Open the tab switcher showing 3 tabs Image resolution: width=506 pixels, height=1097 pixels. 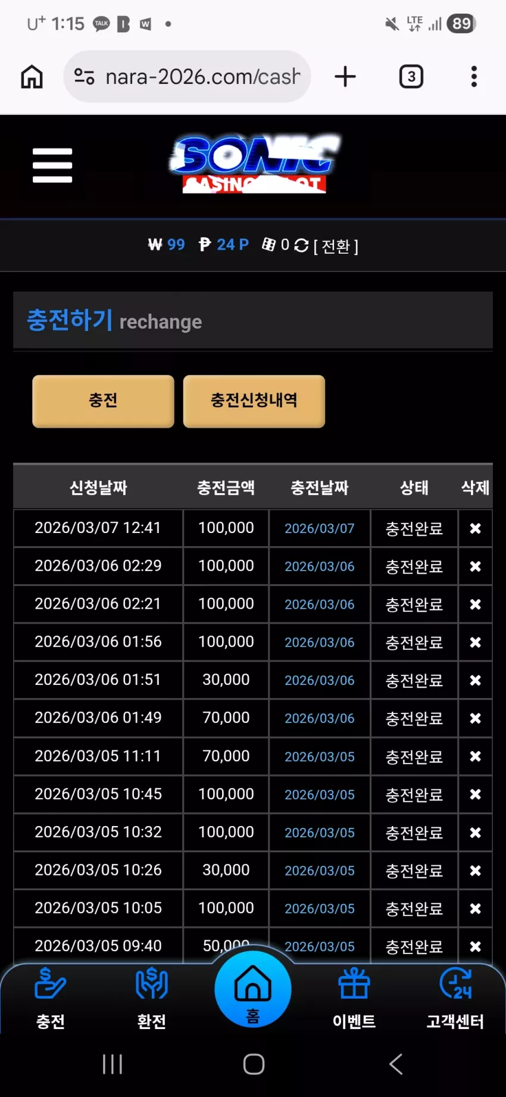pos(411,77)
